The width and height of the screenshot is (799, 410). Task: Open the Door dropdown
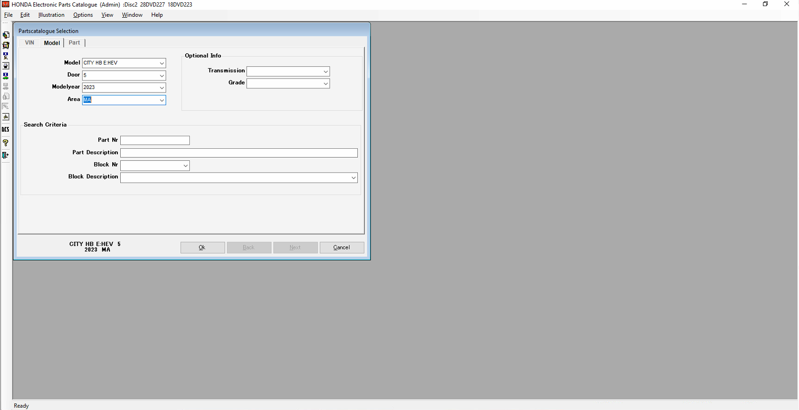[161, 76]
